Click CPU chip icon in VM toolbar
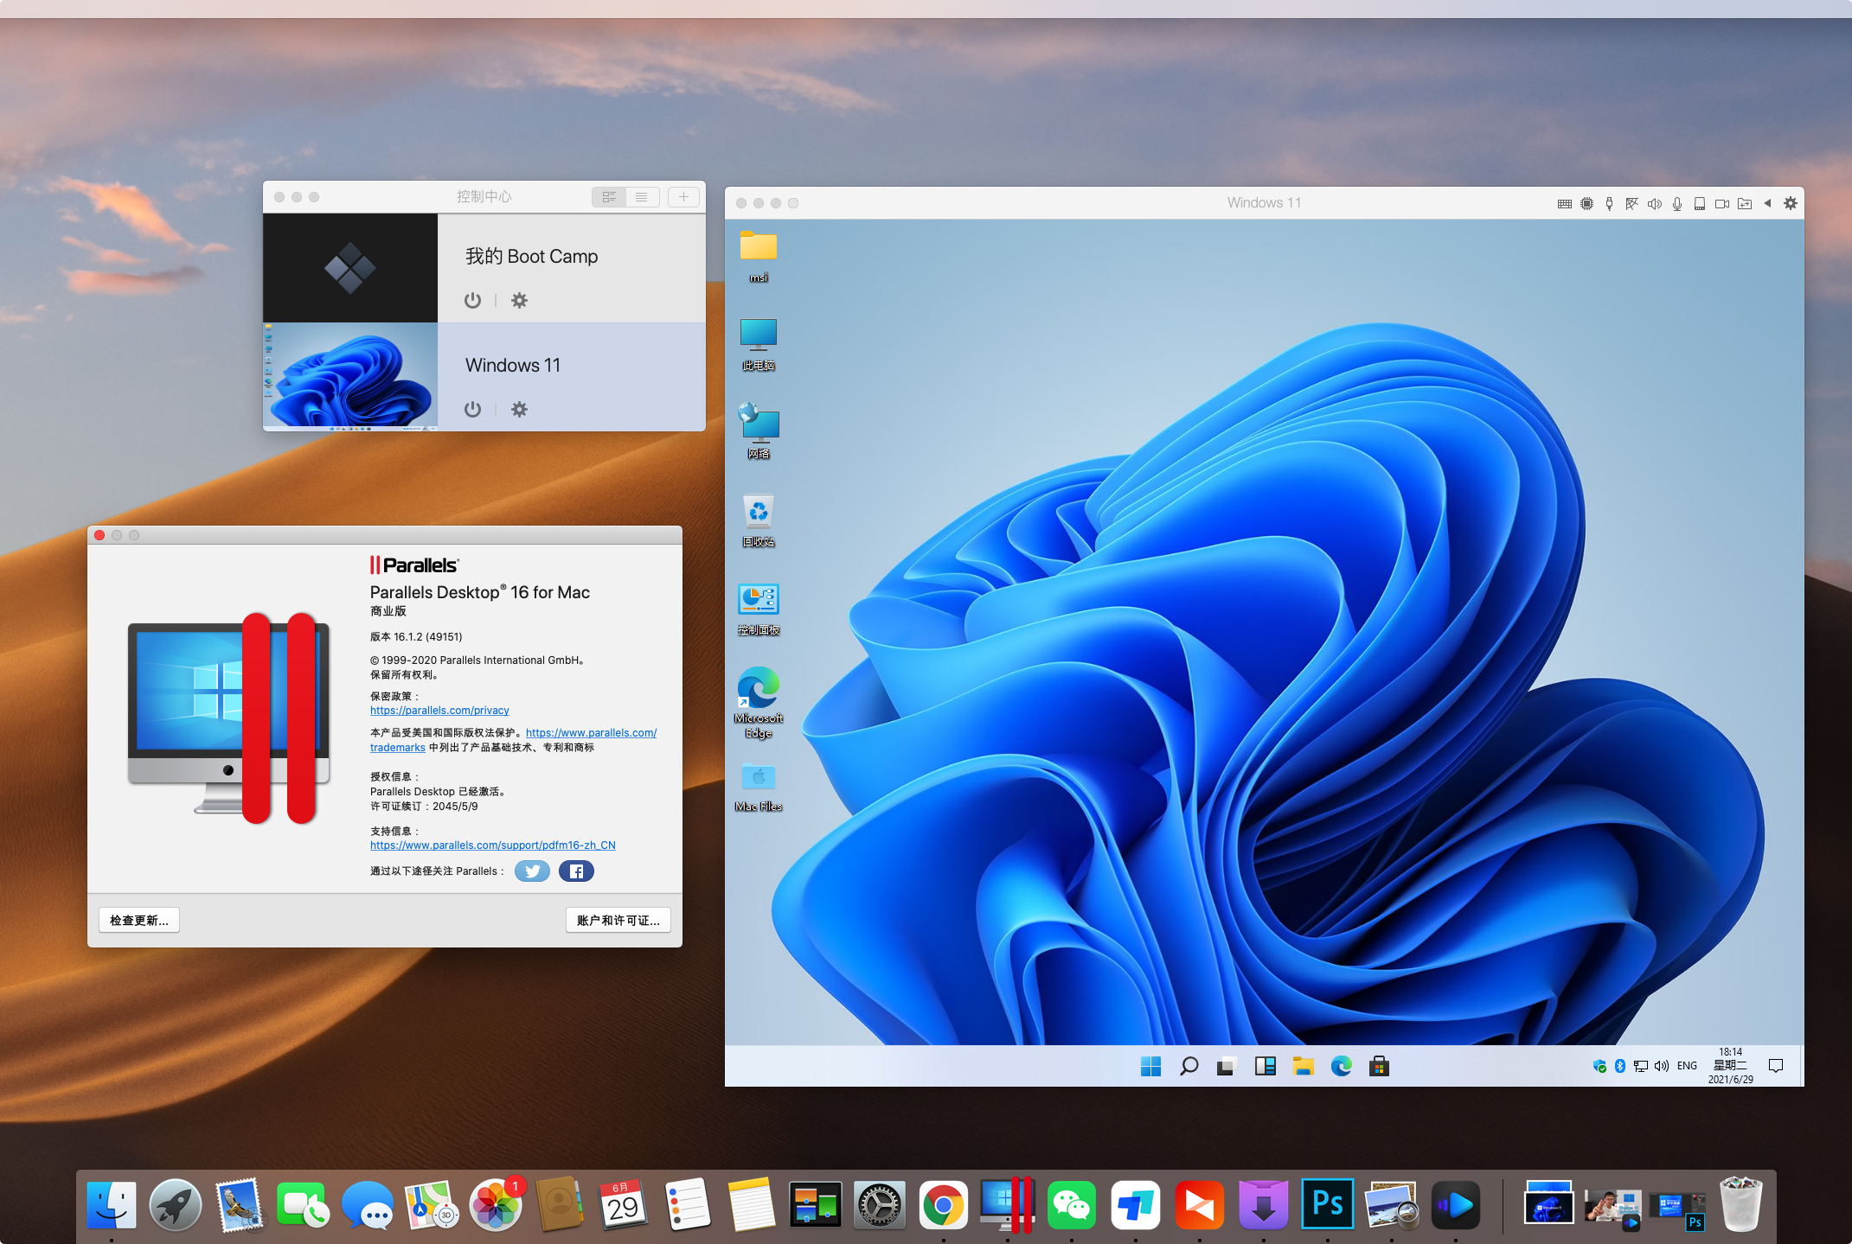Image resolution: width=1852 pixels, height=1244 pixels. (x=1586, y=204)
